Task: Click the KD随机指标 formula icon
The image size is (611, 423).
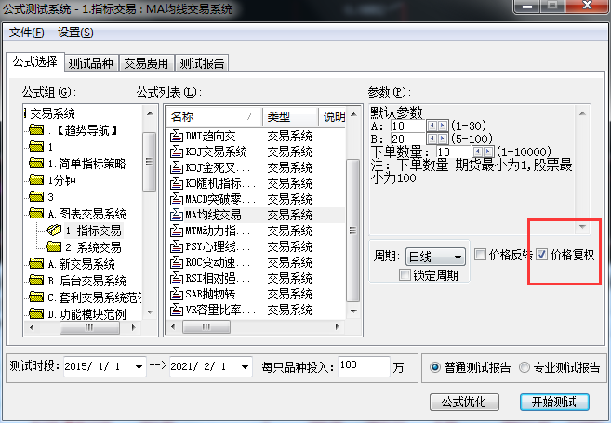Action: pos(177,183)
